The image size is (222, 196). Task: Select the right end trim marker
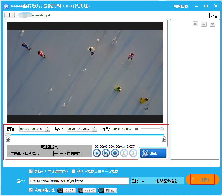(164, 139)
